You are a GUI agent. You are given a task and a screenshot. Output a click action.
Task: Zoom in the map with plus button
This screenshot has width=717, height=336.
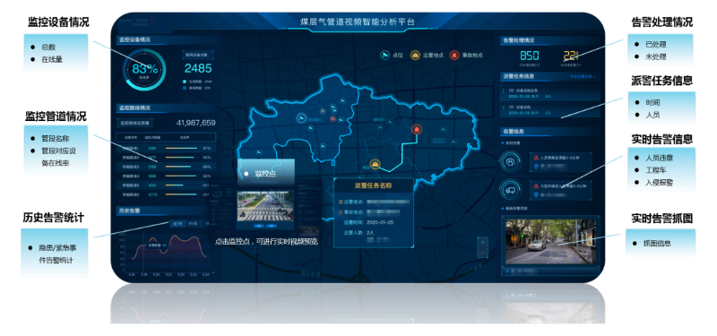(483, 242)
